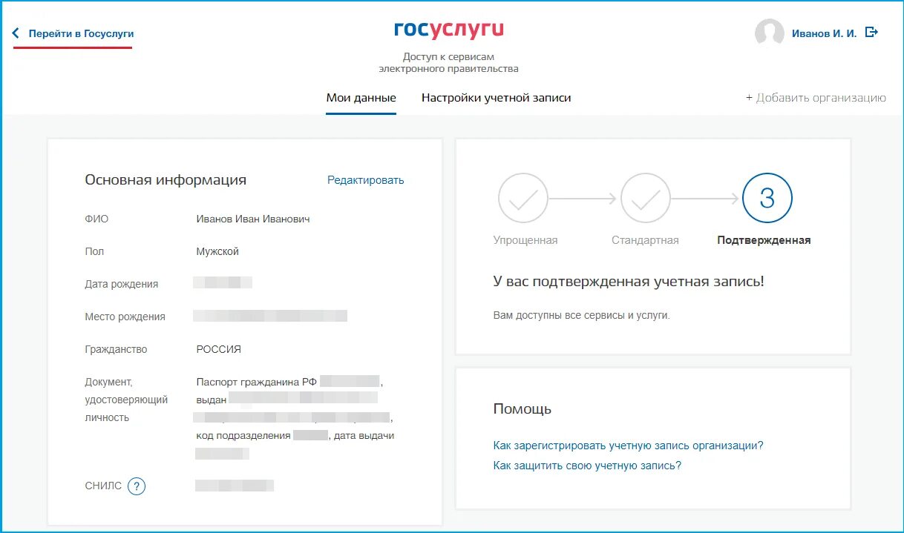Click the text У вас подтвержденная учетная запись!
Image resolution: width=904 pixels, height=533 pixels.
click(629, 282)
